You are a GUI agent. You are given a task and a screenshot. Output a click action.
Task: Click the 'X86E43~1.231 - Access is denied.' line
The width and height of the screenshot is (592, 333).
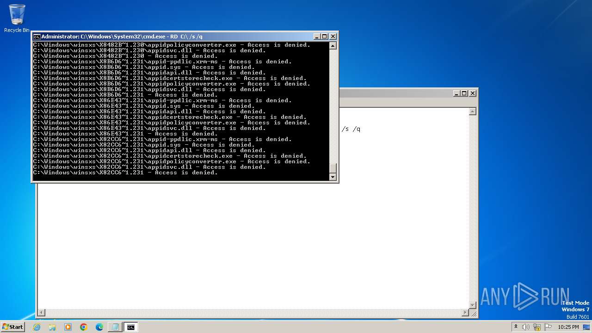[125, 134]
